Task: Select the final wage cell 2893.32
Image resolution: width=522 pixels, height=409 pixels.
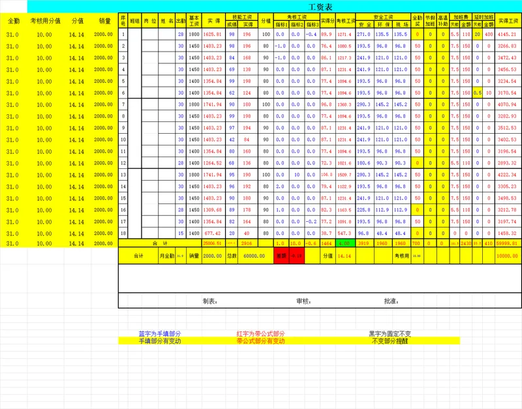Action: tap(507, 163)
